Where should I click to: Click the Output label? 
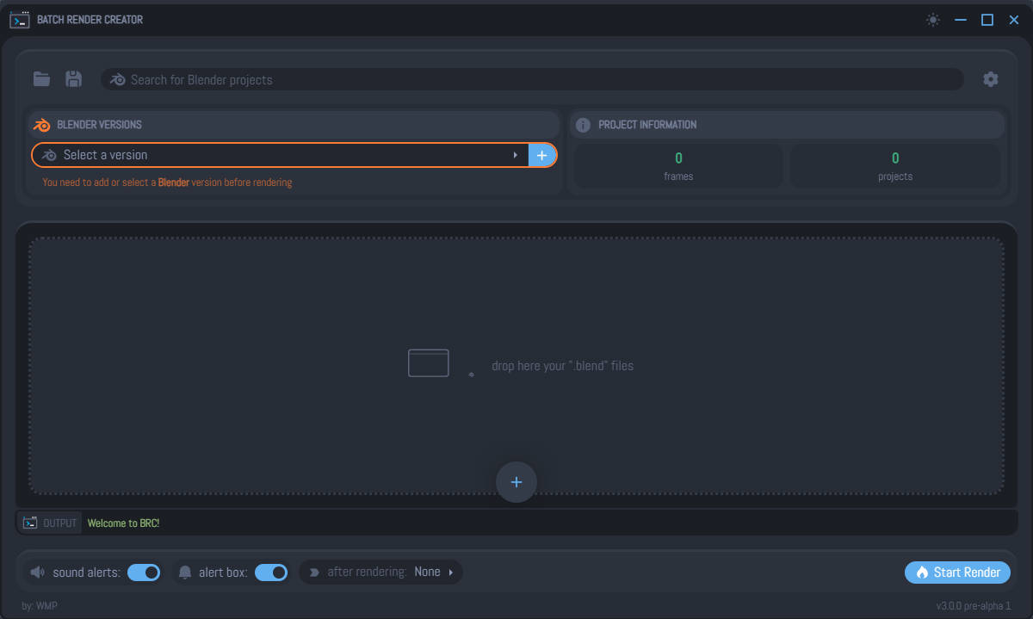click(x=59, y=523)
